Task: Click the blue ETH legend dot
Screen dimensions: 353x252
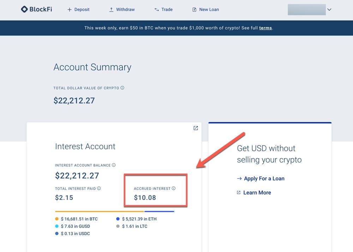Action: point(118,219)
